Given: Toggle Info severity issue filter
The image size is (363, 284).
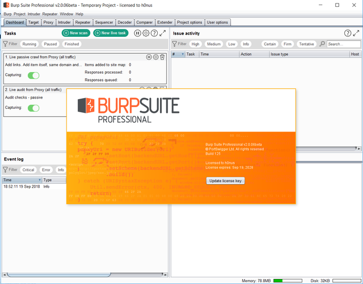Looking at the screenshot, I should coord(246,44).
